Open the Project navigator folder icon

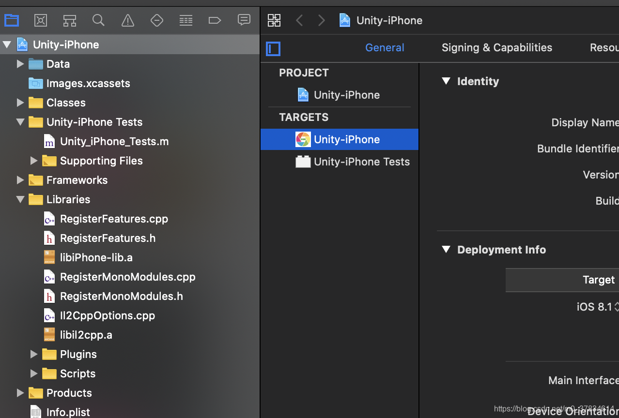(12, 20)
